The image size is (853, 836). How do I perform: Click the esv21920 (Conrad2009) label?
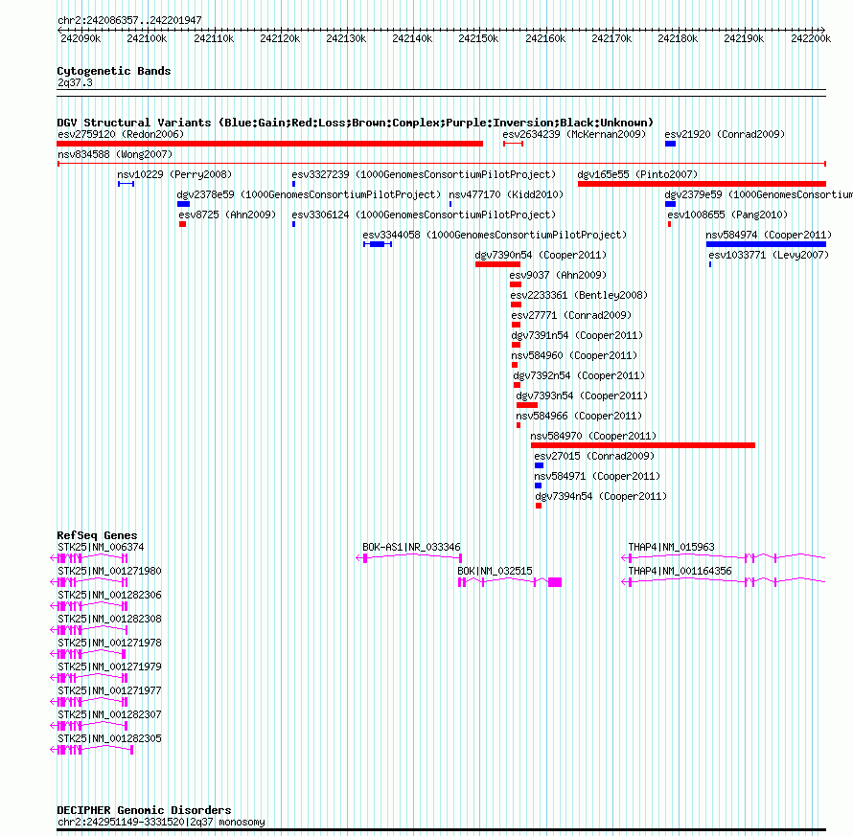pyautogui.click(x=725, y=134)
